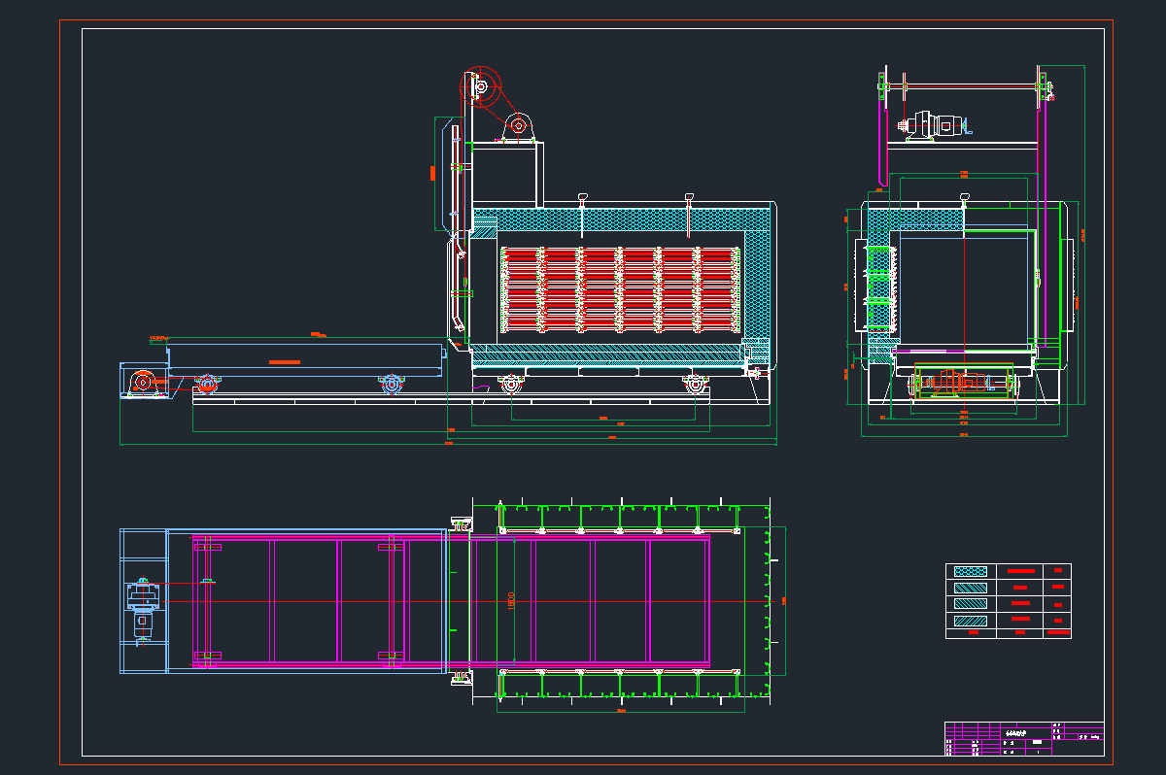Screen dimensions: 1166x775
Task: Click the drawing title in the title block
Action: [1014, 733]
